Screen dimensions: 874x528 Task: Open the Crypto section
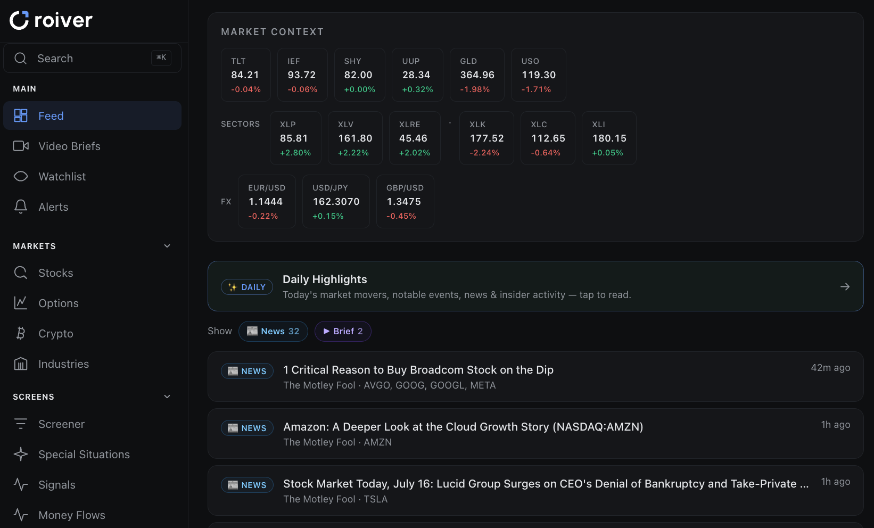pos(92,333)
